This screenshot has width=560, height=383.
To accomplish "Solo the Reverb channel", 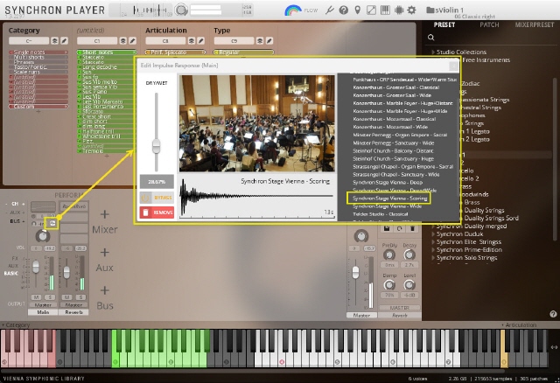I will (80, 297).
